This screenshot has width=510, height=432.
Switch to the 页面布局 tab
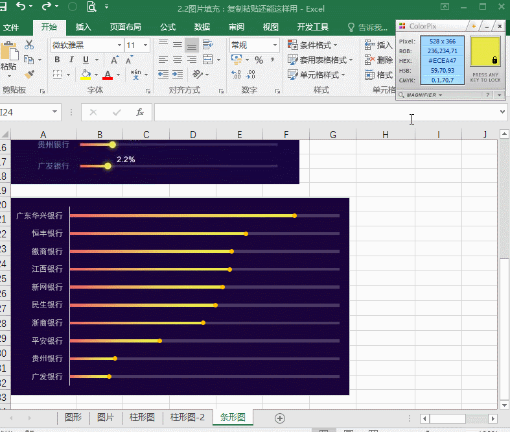point(126,27)
